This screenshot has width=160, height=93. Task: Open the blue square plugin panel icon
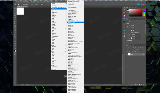click(x=124, y=19)
